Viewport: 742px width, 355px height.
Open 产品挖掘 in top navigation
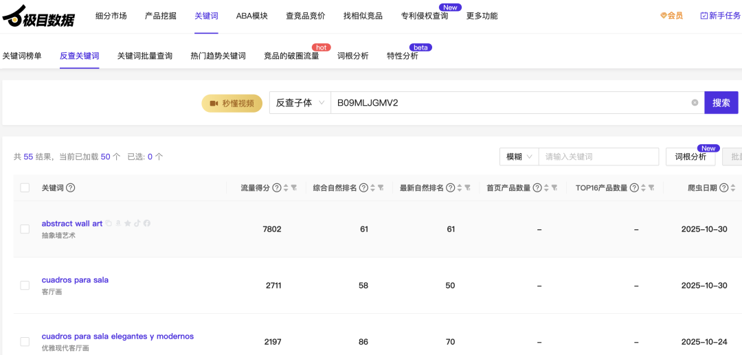click(160, 16)
